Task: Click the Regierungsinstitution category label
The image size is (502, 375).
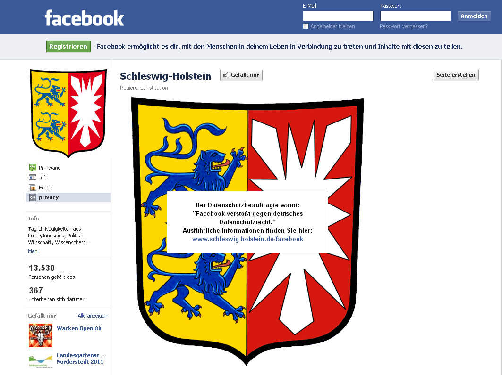Action: pyautogui.click(x=144, y=88)
